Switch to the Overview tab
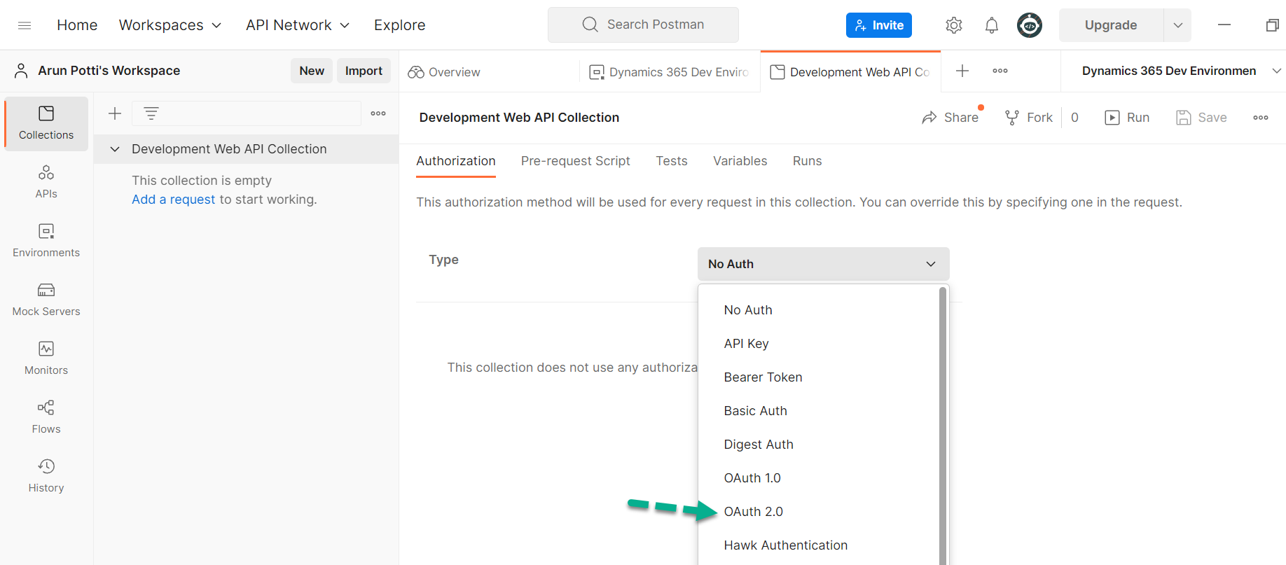Image resolution: width=1286 pixels, height=565 pixels. point(444,72)
